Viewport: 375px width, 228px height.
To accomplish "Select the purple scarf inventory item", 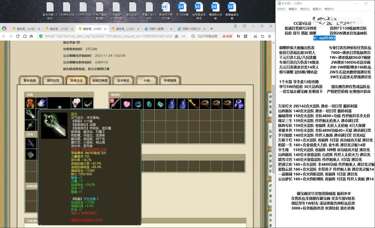I will (239, 103).
